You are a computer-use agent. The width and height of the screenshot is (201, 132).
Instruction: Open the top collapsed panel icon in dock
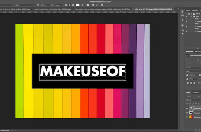click(182, 12)
